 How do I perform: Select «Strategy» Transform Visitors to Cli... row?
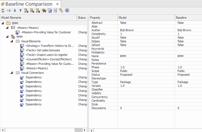50,46
